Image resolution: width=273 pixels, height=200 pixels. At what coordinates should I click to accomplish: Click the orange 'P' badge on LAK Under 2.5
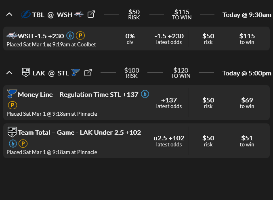pyautogui.click(x=23, y=143)
